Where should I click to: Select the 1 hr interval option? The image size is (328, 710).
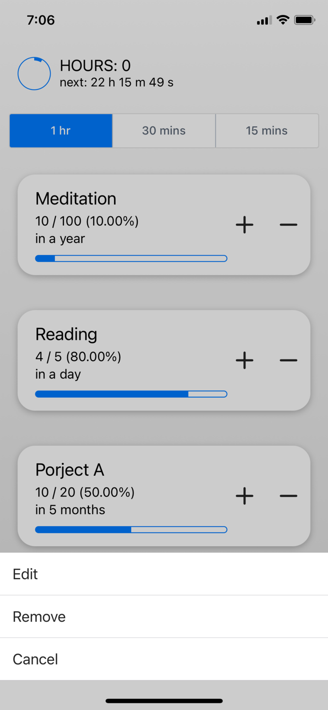61,131
